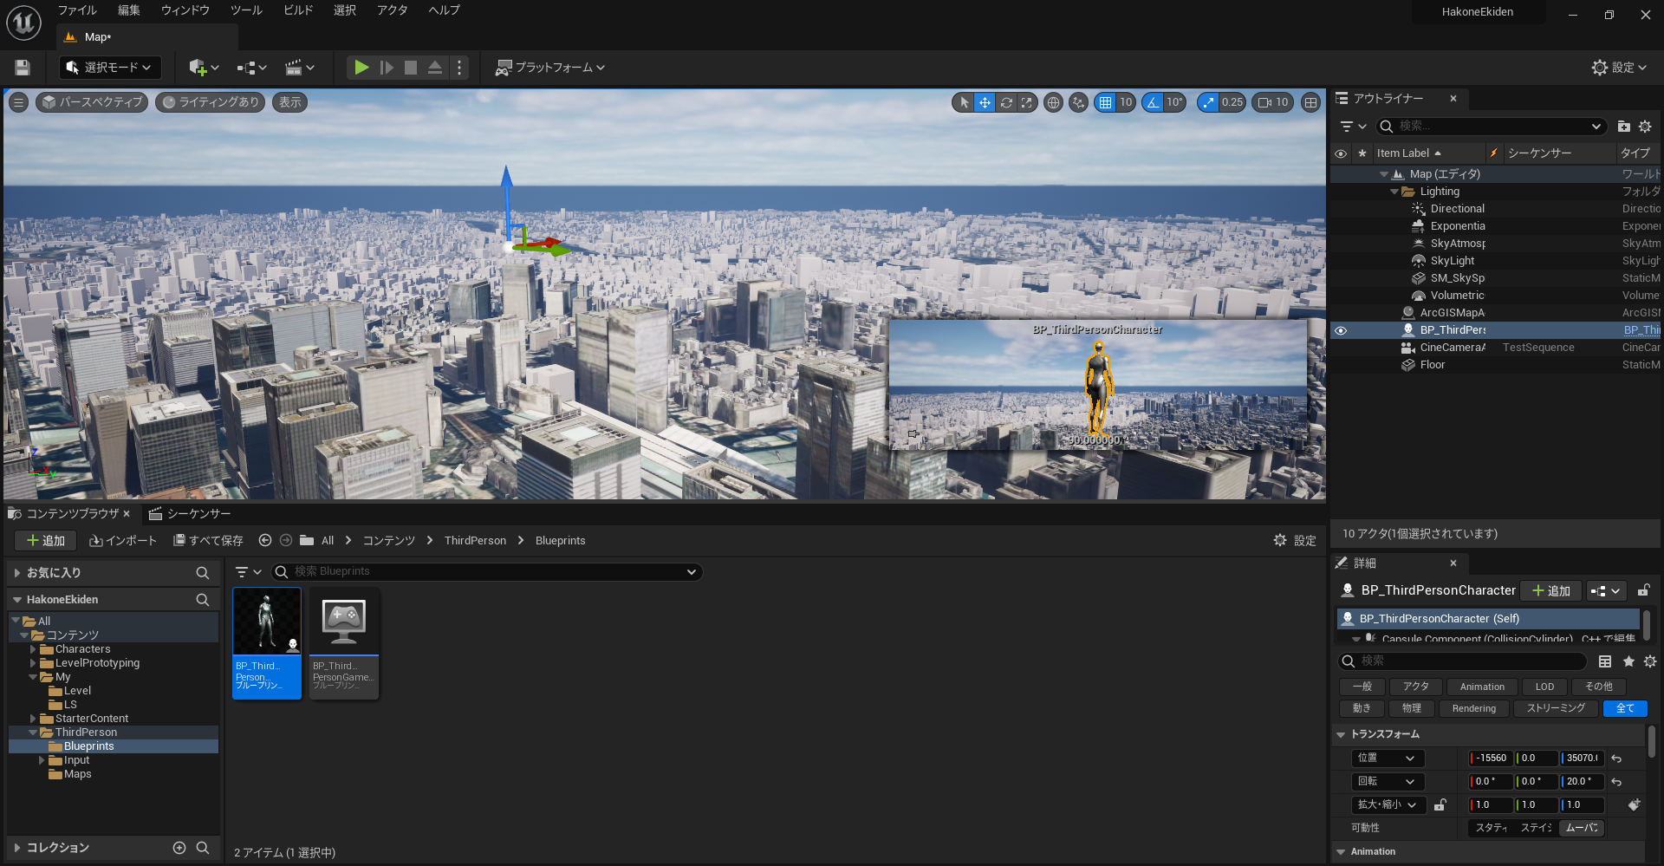Open play mode options (three dots)
Viewport: 1664px width, 866px height.
(459, 68)
